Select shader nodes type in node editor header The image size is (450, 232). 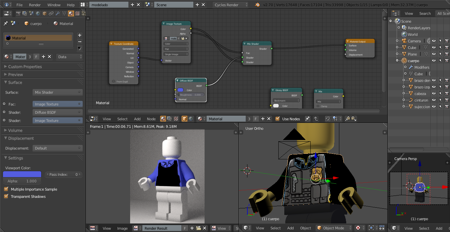(x=163, y=119)
